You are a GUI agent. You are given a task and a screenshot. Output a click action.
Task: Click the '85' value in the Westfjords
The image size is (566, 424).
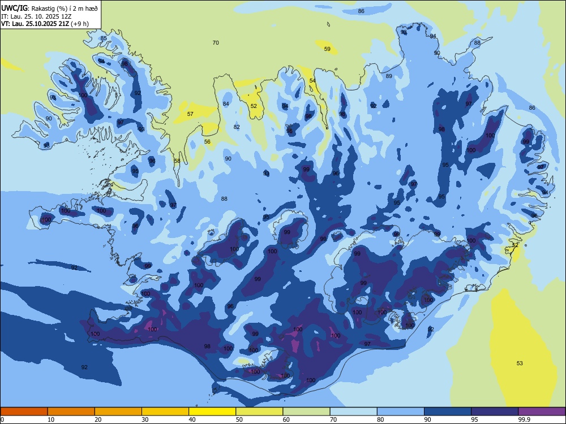click(104, 38)
